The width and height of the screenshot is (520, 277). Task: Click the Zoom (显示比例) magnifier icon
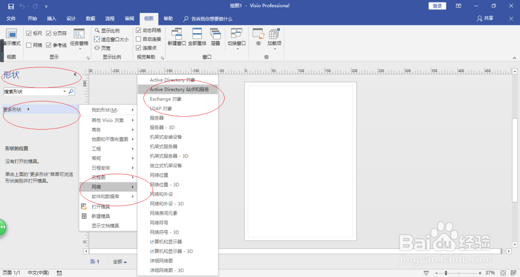[97, 31]
